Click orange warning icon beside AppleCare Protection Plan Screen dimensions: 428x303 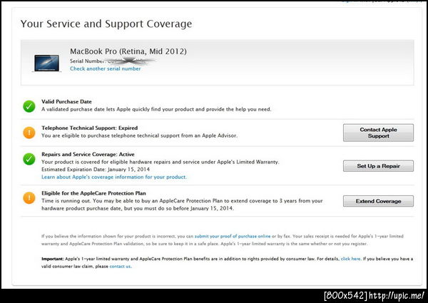(29, 197)
